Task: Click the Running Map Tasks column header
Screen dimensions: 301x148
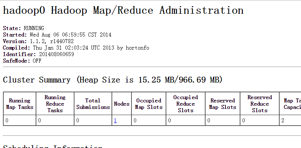Action: click(20, 104)
